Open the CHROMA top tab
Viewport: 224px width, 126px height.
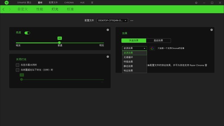(69, 2)
